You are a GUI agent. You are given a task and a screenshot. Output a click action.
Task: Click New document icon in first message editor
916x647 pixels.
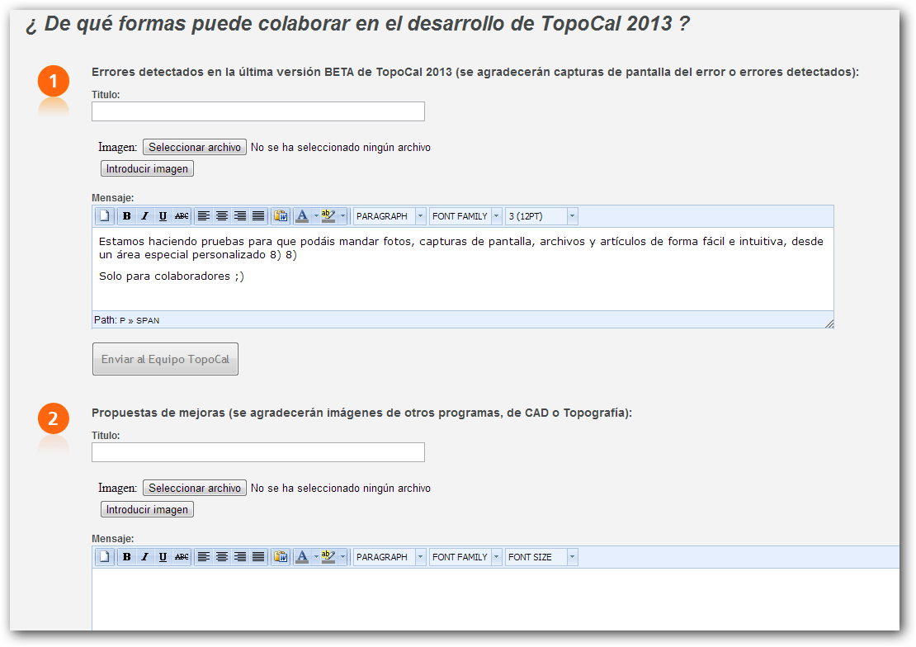click(105, 216)
